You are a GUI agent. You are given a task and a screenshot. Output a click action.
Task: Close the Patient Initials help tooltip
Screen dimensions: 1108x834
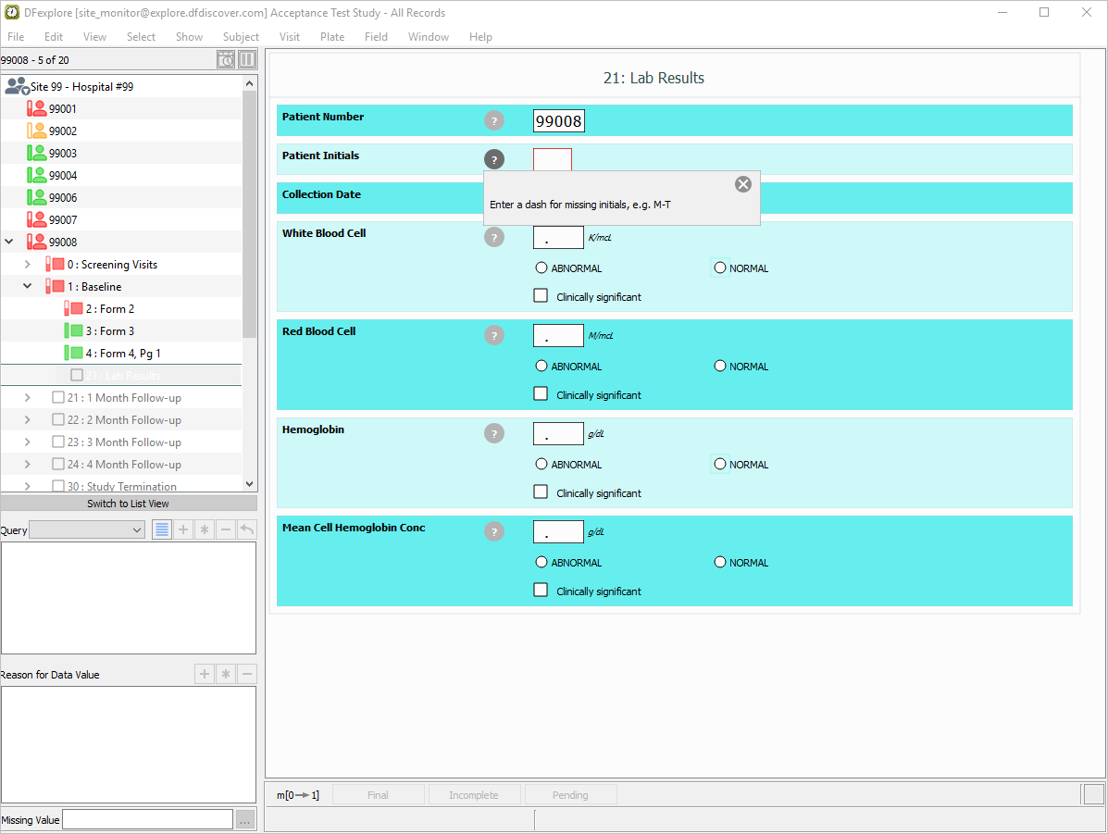pyautogui.click(x=742, y=184)
